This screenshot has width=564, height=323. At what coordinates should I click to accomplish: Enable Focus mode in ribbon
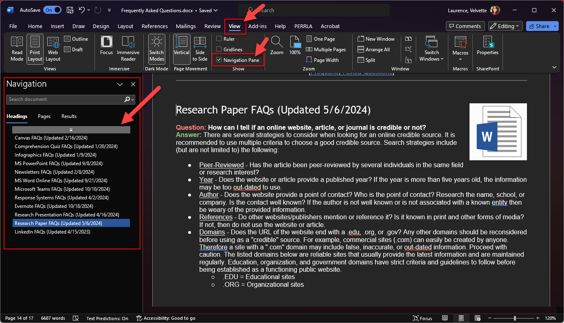tap(107, 46)
